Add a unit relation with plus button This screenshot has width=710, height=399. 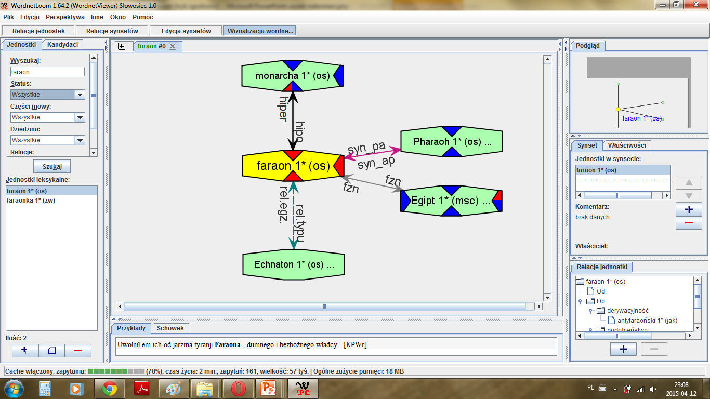[x=623, y=349]
